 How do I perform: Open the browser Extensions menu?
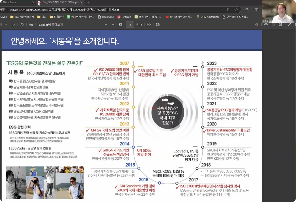pos(247,10)
